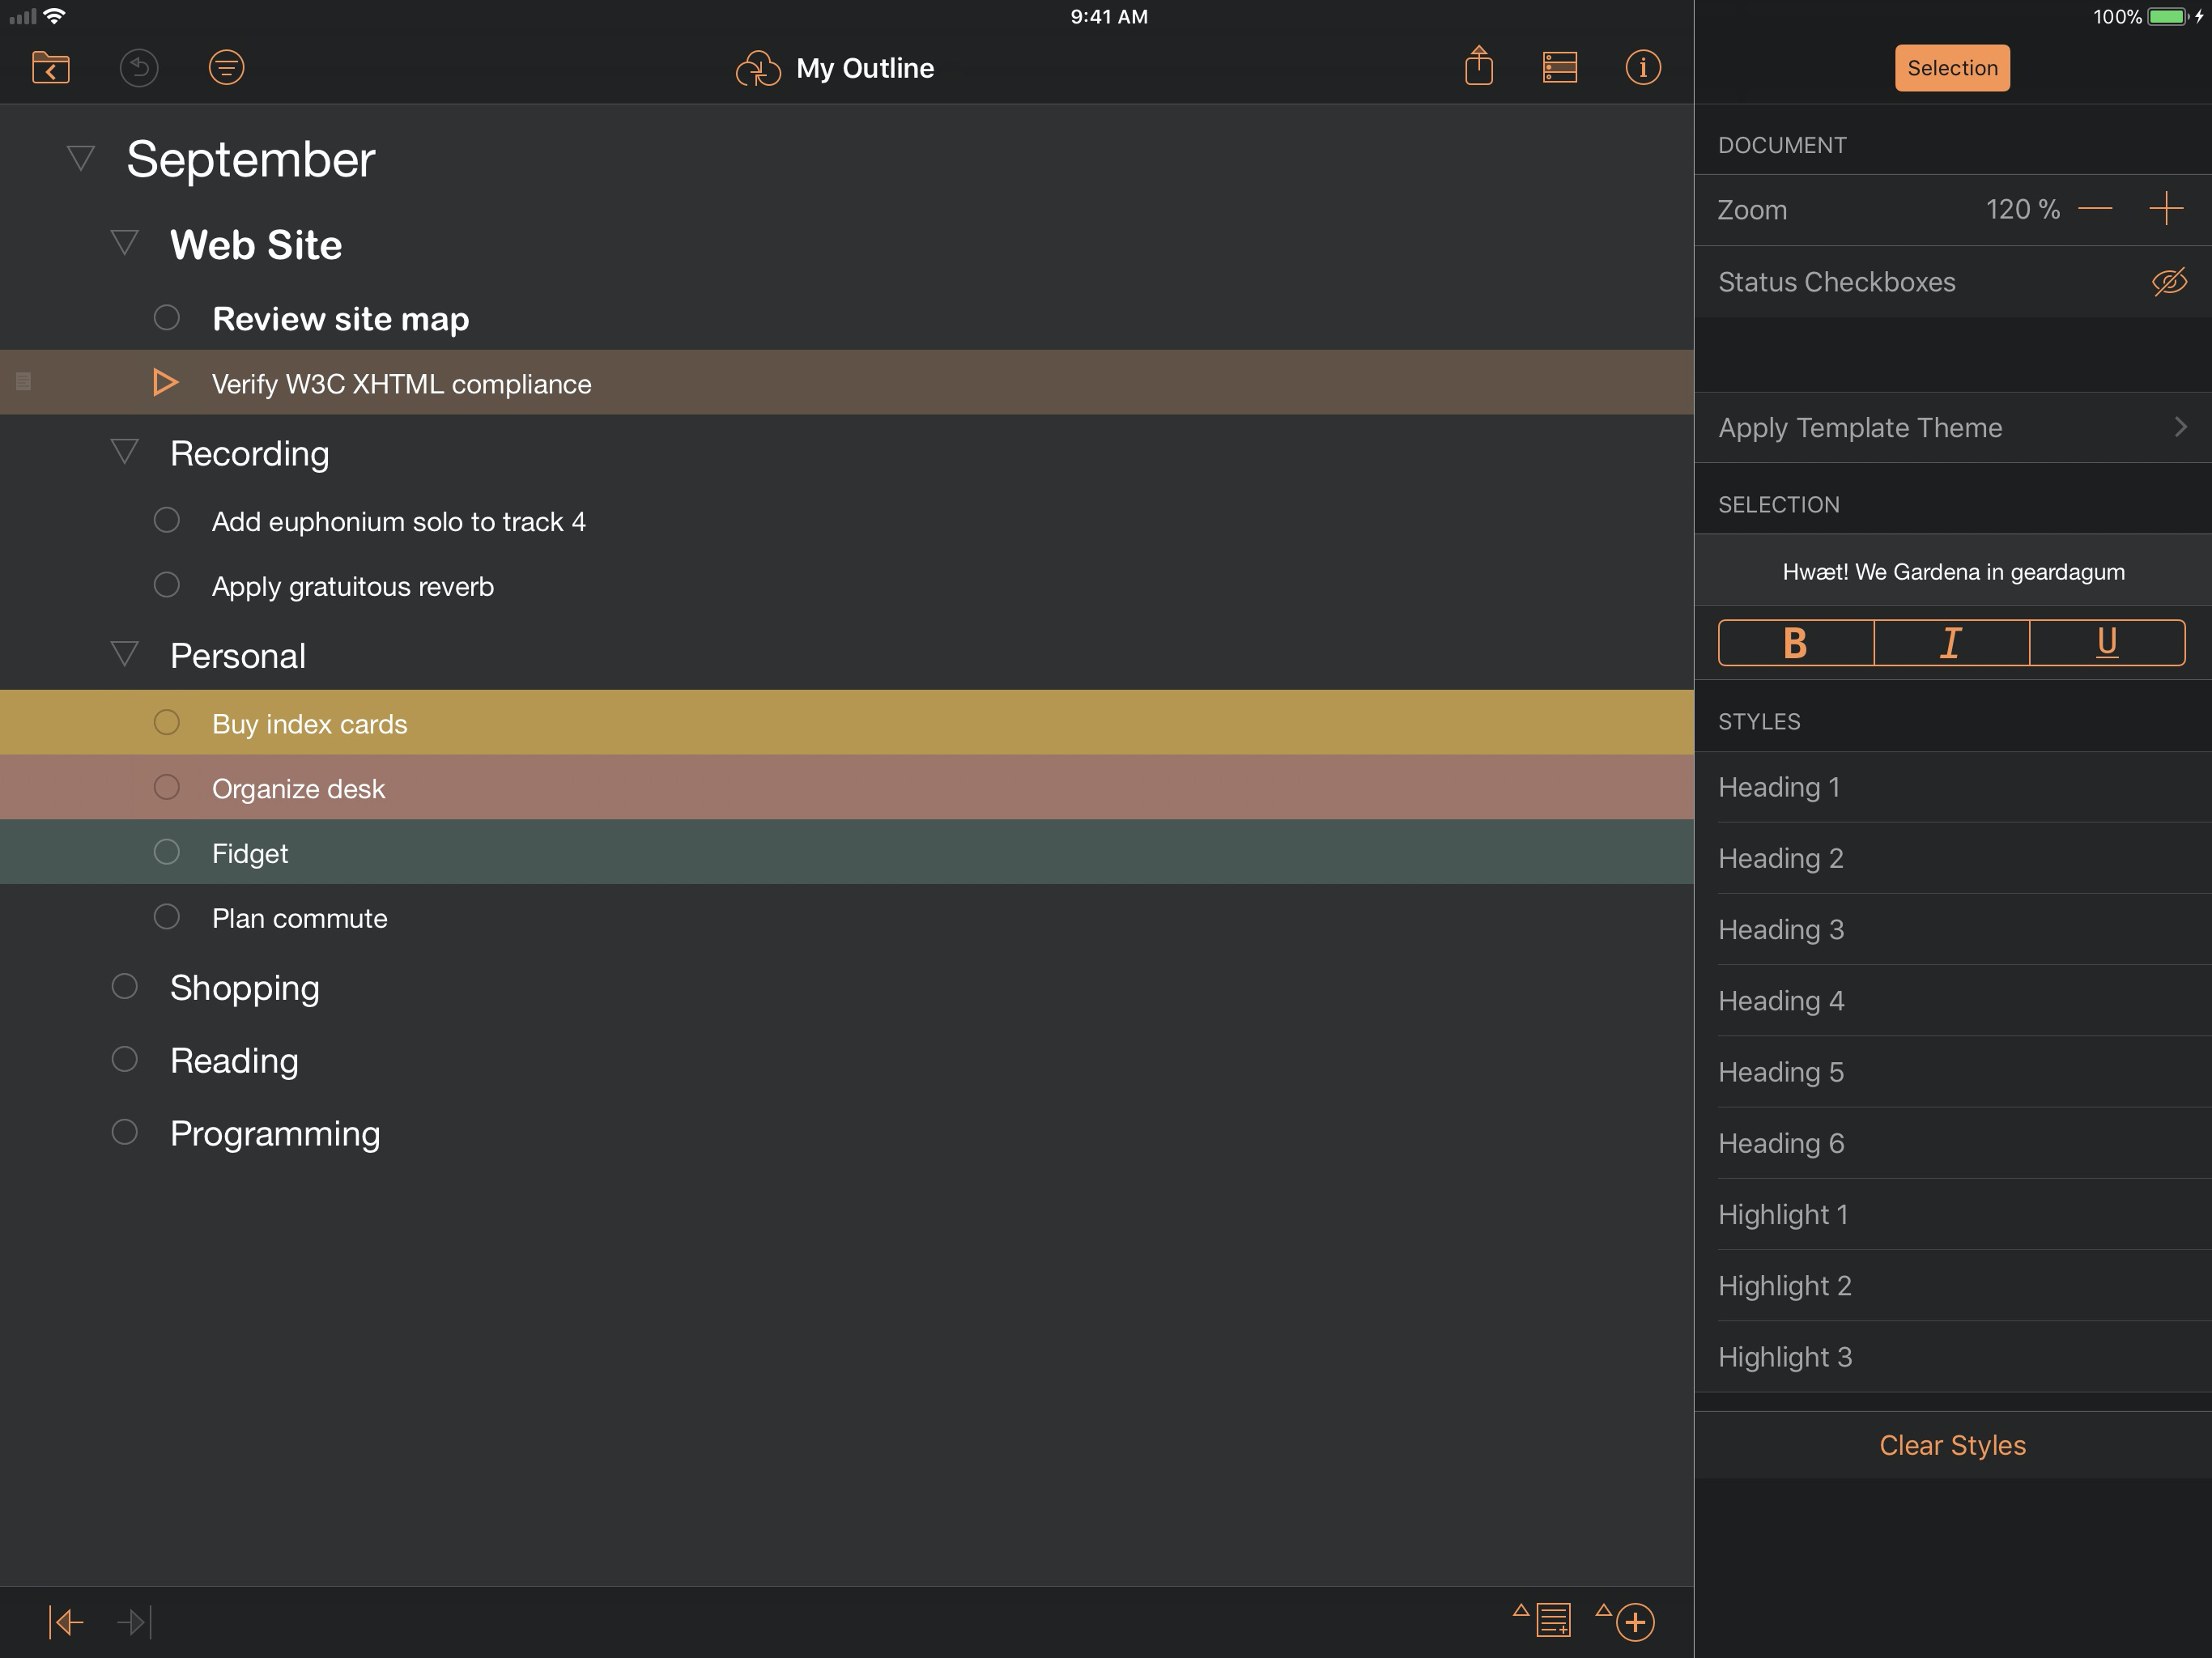Open the document browser folder icon
This screenshot has height=1658, width=2212.
point(50,68)
